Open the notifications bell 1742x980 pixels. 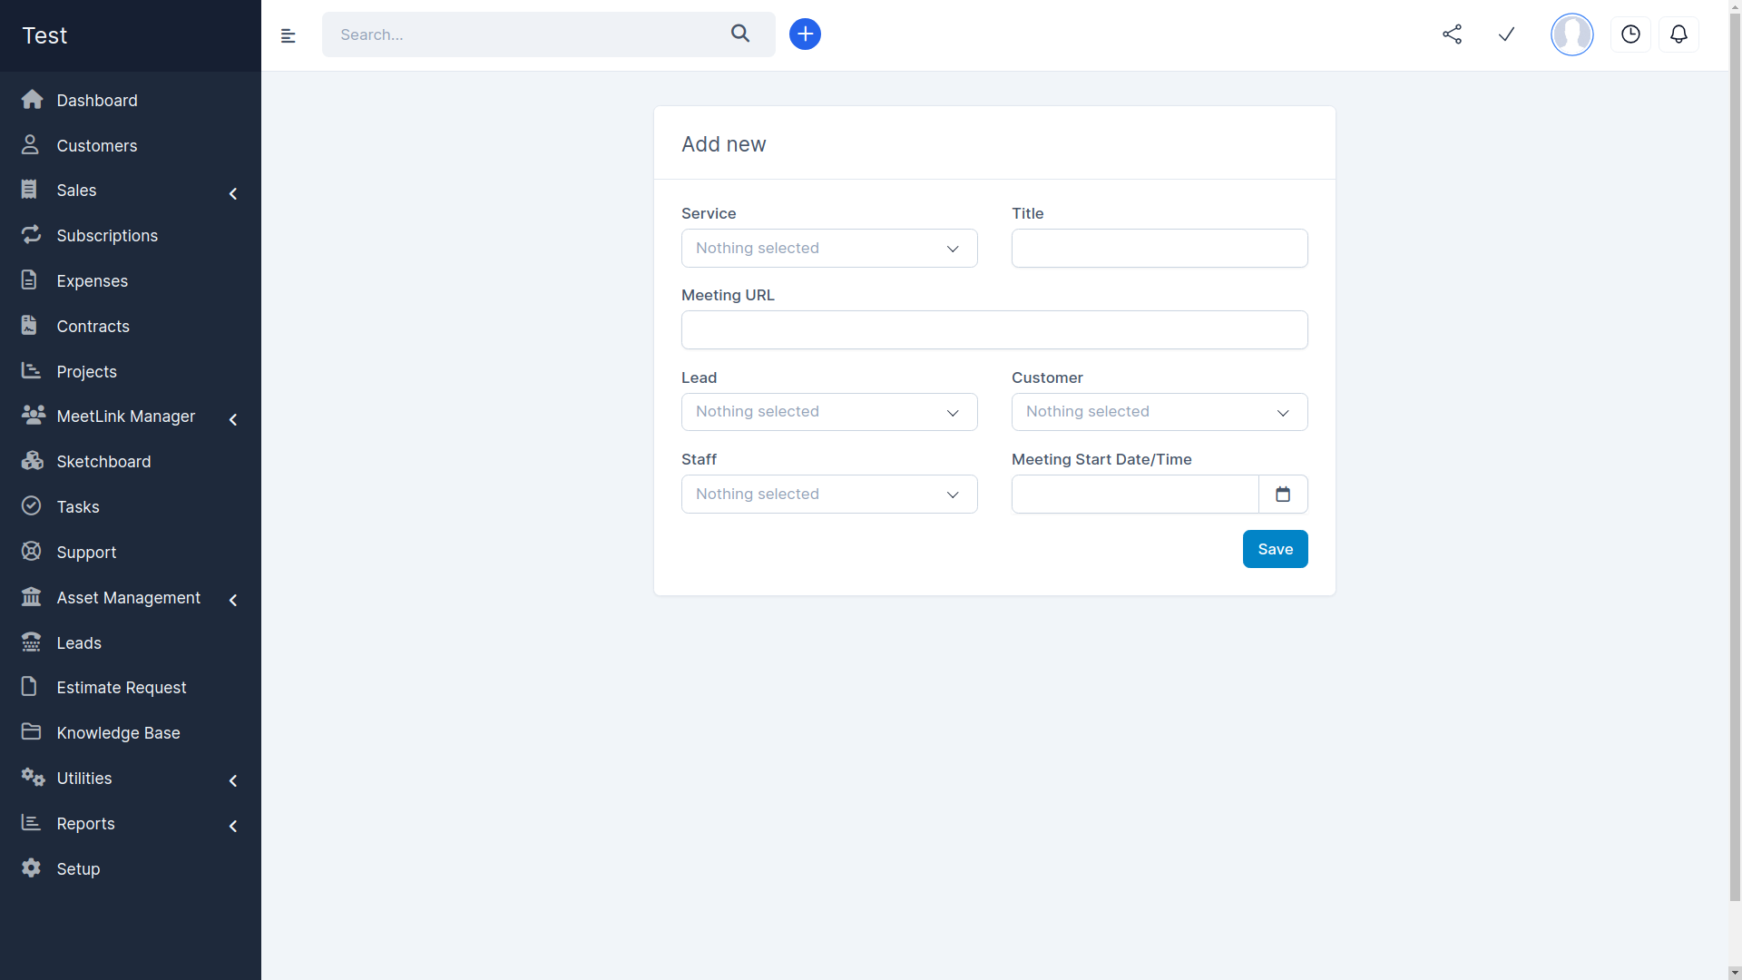[x=1678, y=34]
